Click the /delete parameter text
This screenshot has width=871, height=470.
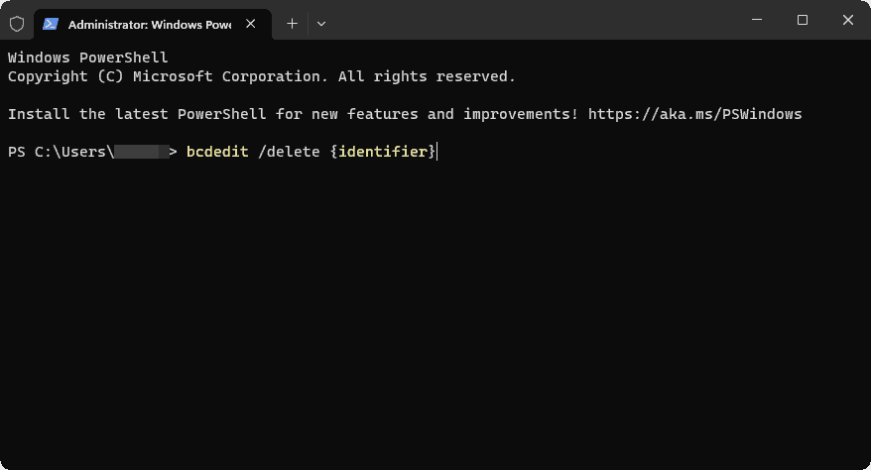pyautogui.click(x=289, y=152)
